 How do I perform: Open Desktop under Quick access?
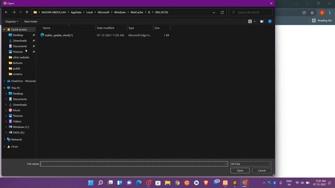(18, 35)
